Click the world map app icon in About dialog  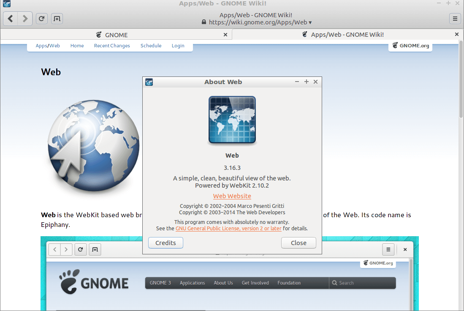(x=232, y=120)
